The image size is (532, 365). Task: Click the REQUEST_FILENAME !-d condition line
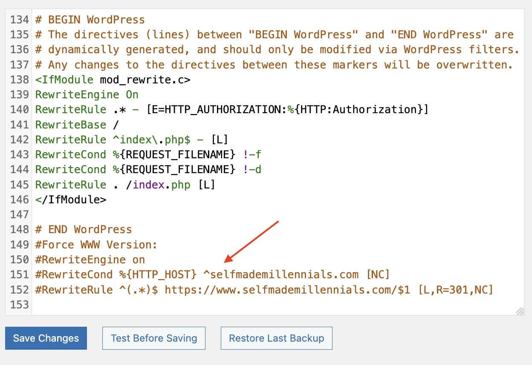(148, 169)
